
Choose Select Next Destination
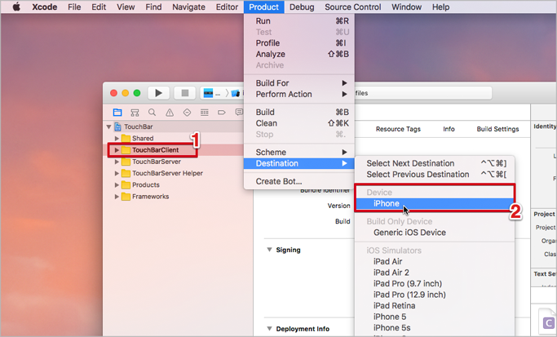[435, 163]
